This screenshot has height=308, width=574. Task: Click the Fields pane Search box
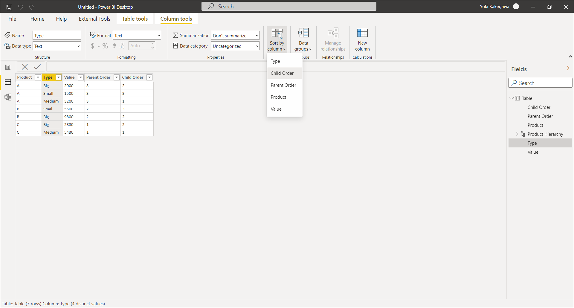[540, 83]
